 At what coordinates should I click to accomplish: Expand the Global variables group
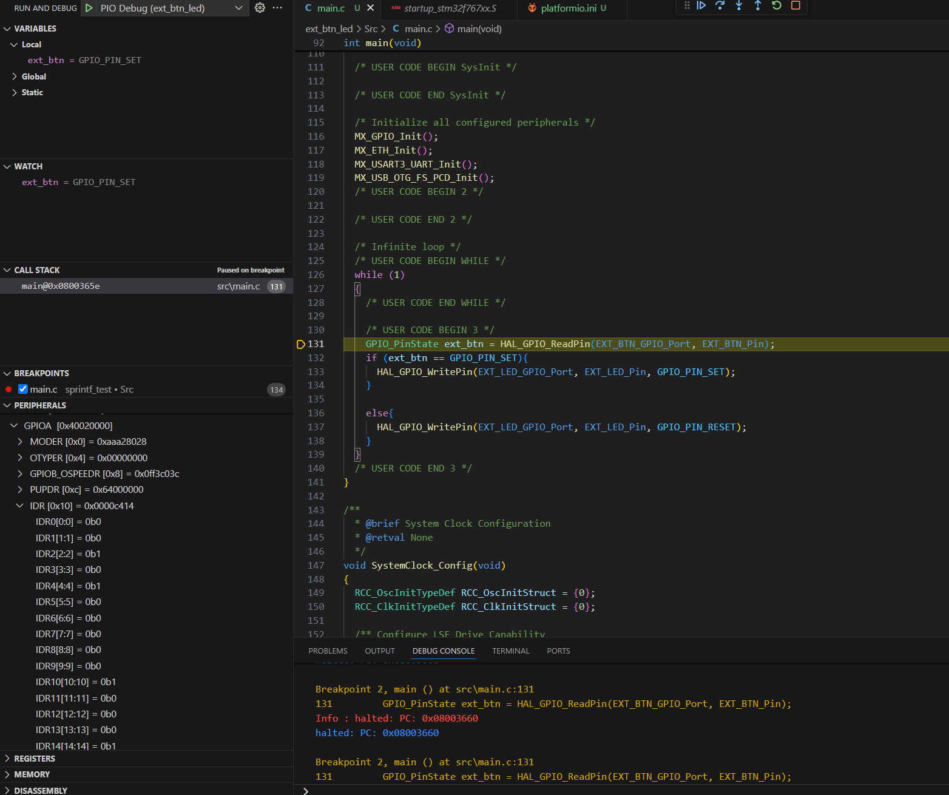(15, 76)
